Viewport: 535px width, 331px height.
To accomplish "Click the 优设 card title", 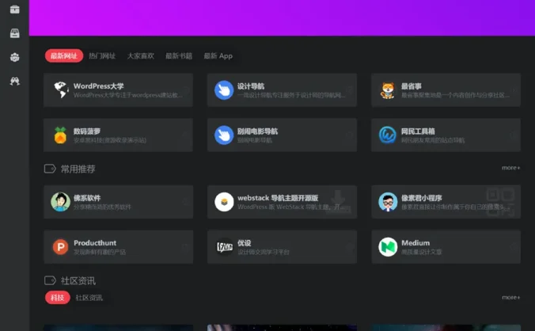I will point(245,242).
